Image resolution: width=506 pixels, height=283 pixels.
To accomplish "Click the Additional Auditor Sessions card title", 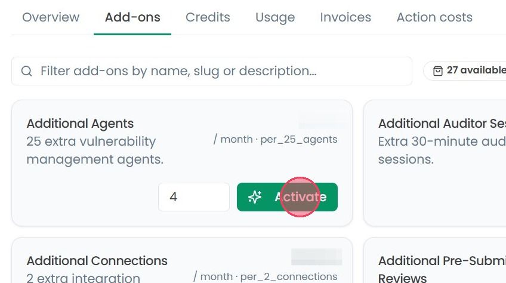I will (x=442, y=124).
